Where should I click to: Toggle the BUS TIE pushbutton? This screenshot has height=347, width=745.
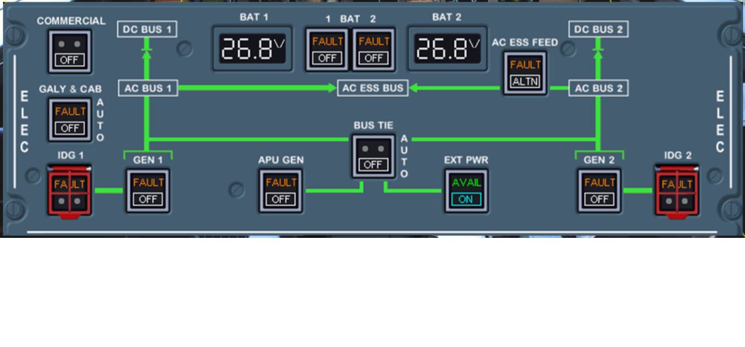click(x=373, y=156)
